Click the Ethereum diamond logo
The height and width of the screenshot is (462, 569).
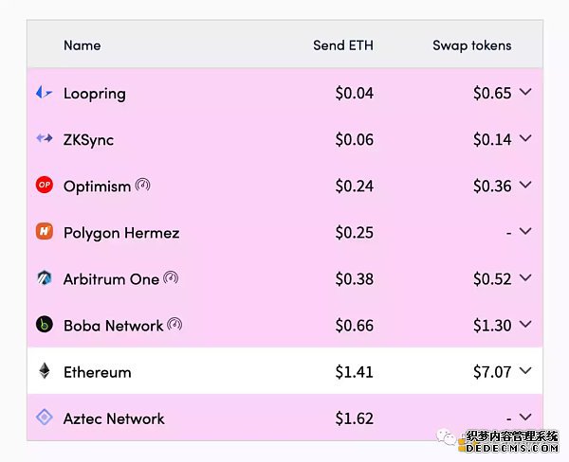[45, 371]
